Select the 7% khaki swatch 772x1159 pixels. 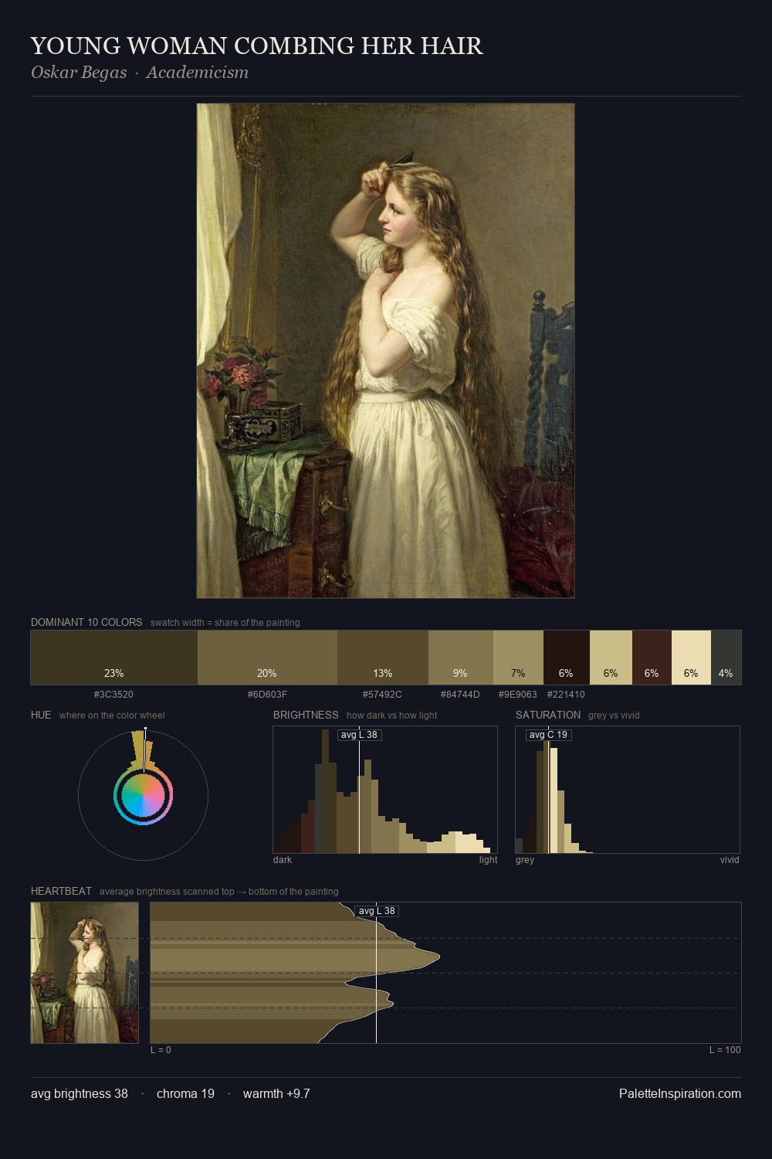(x=518, y=658)
